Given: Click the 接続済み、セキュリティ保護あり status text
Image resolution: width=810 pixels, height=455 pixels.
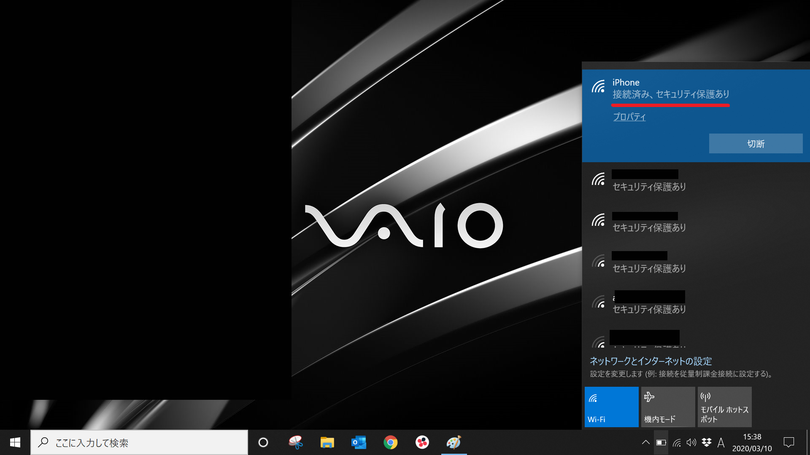Looking at the screenshot, I should point(671,94).
